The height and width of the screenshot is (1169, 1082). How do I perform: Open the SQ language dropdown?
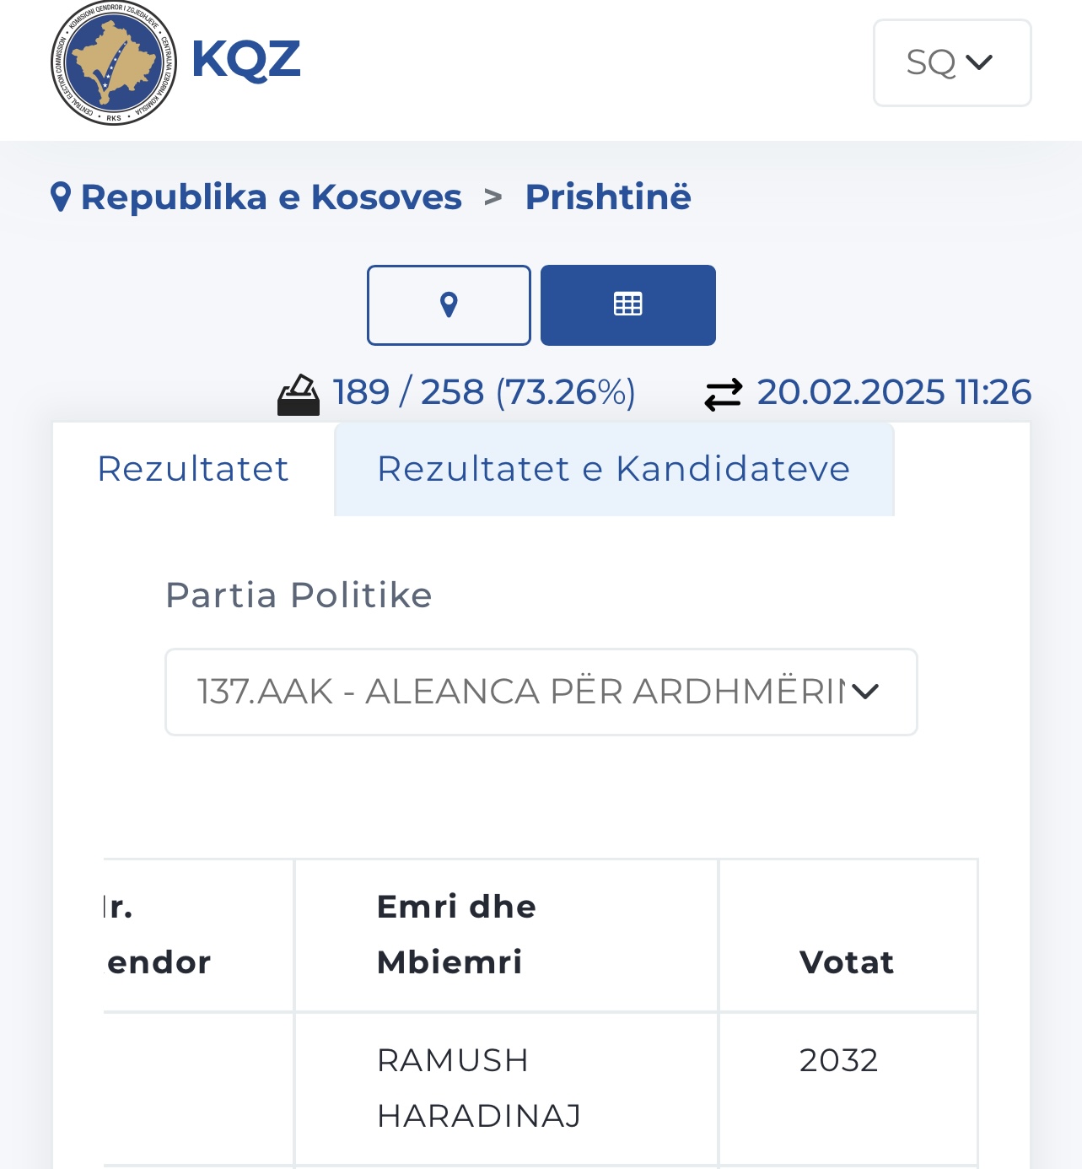point(951,63)
